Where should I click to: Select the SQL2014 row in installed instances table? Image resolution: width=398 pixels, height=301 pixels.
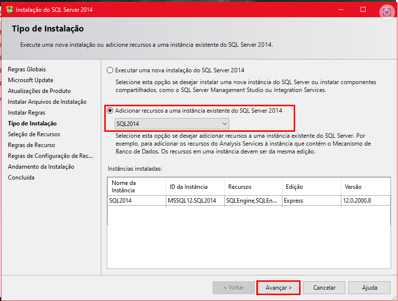pyautogui.click(x=137, y=201)
